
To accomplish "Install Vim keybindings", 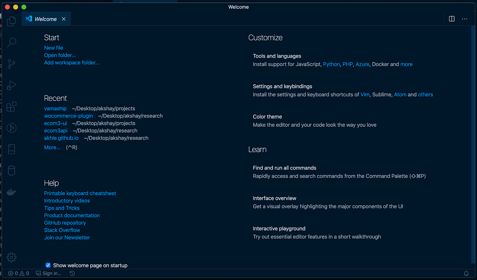I will pyautogui.click(x=365, y=94).
